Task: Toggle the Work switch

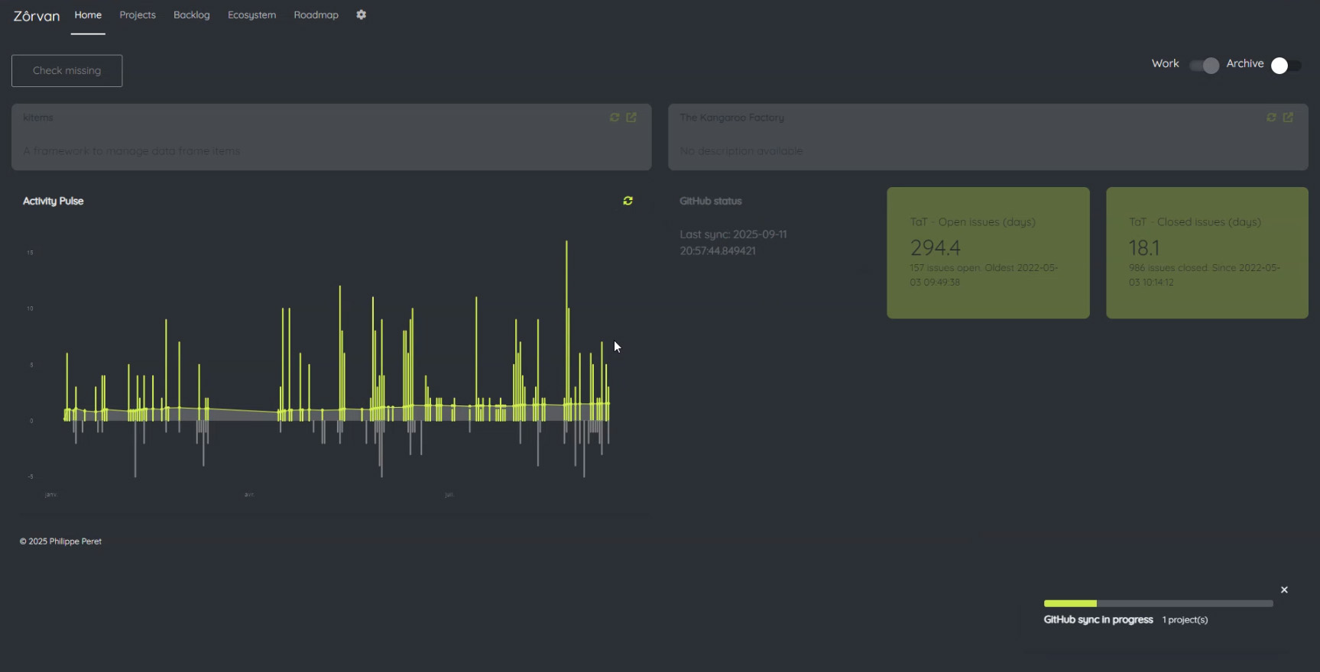Action: pyautogui.click(x=1205, y=66)
